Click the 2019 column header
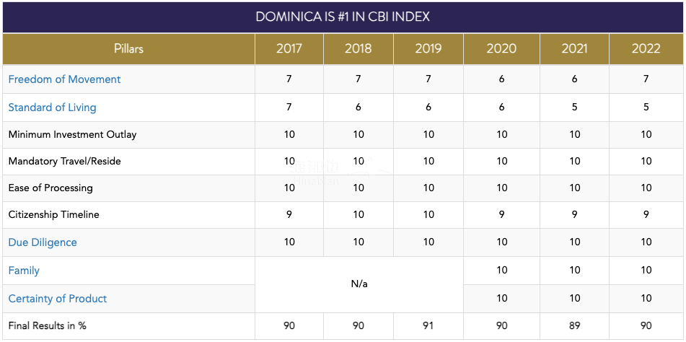Viewport: 686px width, 342px height. 428,49
